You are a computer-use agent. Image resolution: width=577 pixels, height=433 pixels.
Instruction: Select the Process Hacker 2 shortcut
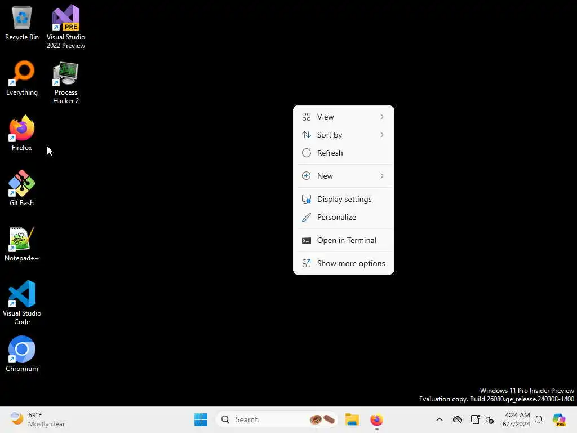[65, 82]
